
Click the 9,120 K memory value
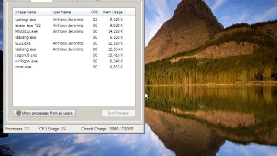click(116, 19)
